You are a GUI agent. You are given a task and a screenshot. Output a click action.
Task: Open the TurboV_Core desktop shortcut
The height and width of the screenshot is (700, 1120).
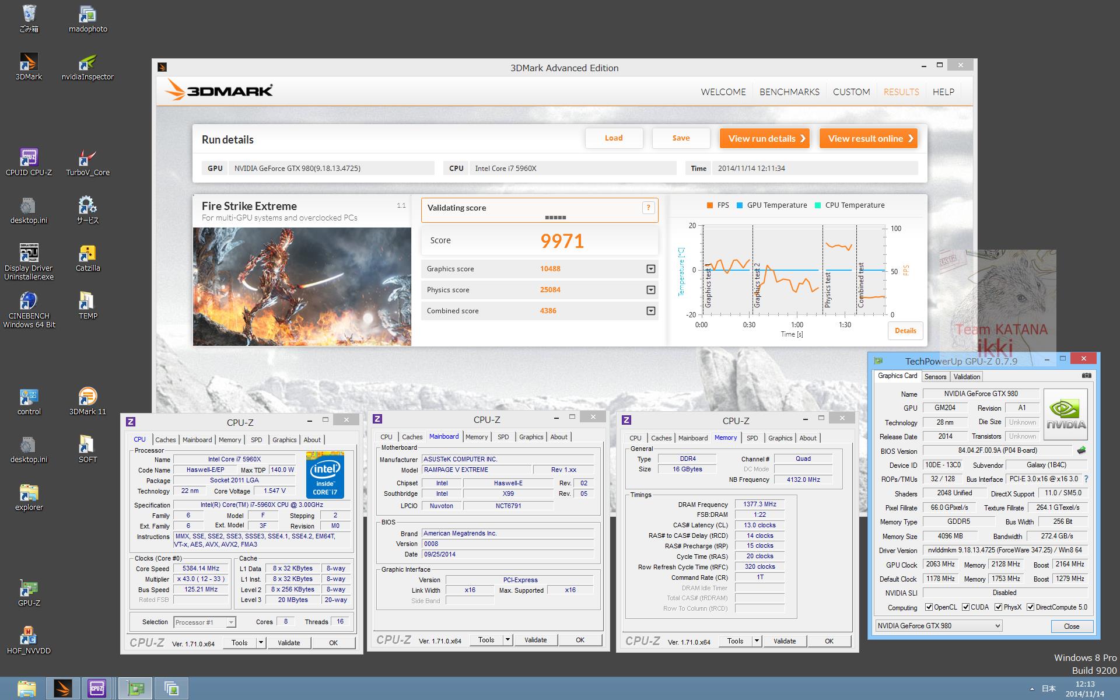point(87,162)
